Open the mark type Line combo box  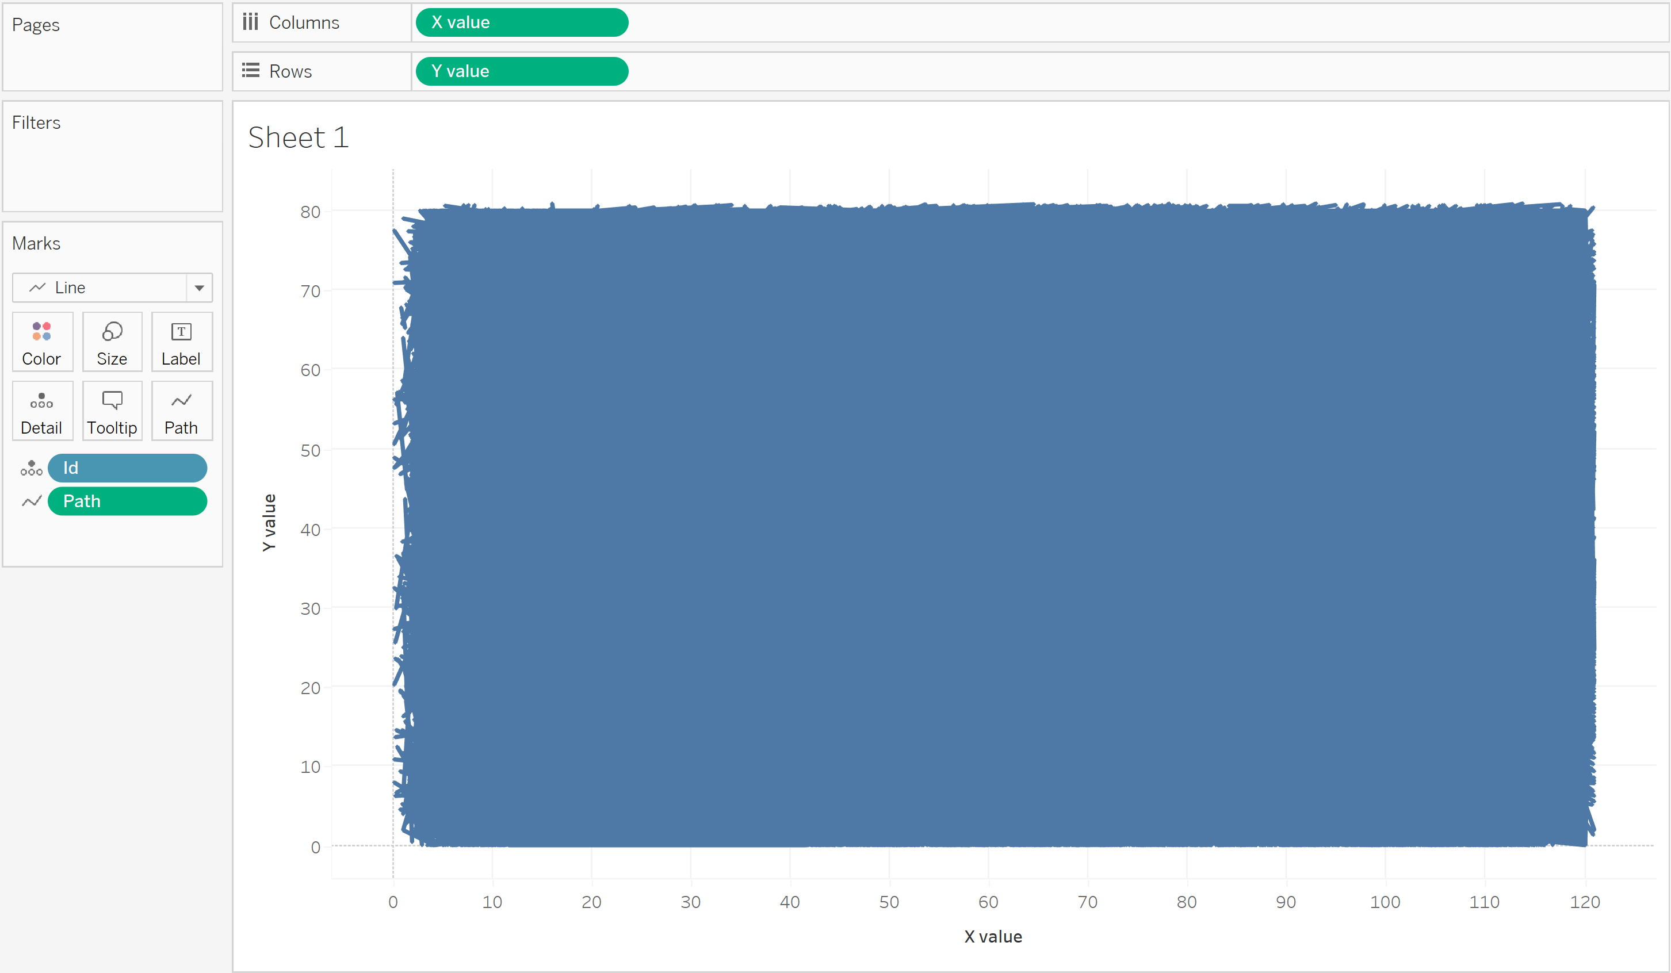100,288
